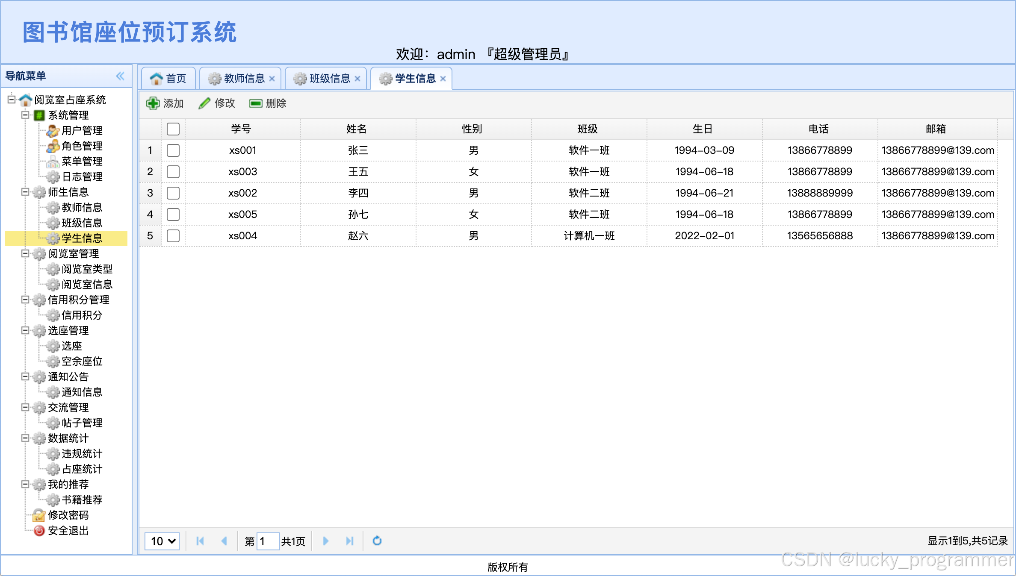
Task: Open the page size dropdown showing 10
Action: click(x=162, y=541)
